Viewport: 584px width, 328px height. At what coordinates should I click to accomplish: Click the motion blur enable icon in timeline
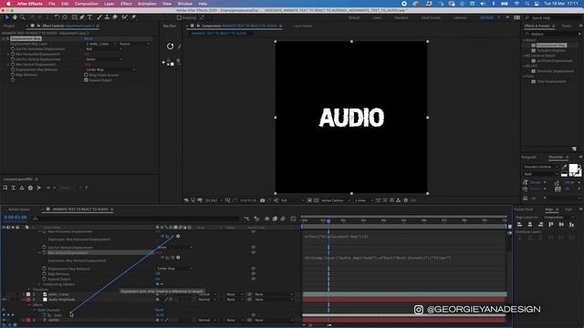pyautogui.click(x=283, y=219)
